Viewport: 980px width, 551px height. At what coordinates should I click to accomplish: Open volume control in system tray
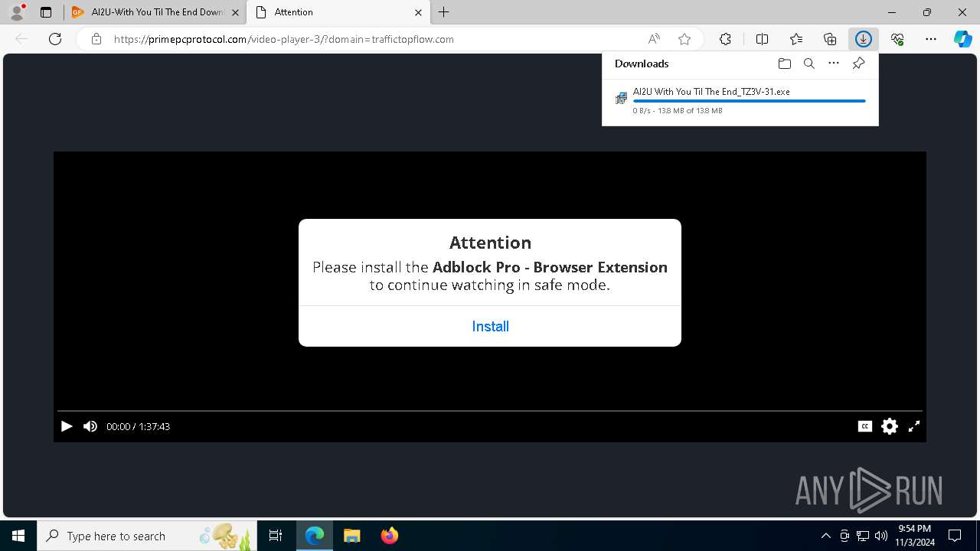880,536
